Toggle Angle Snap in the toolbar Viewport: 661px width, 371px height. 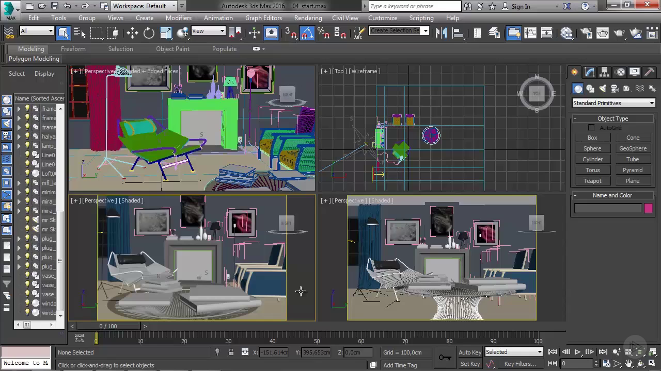click(307, 32)
